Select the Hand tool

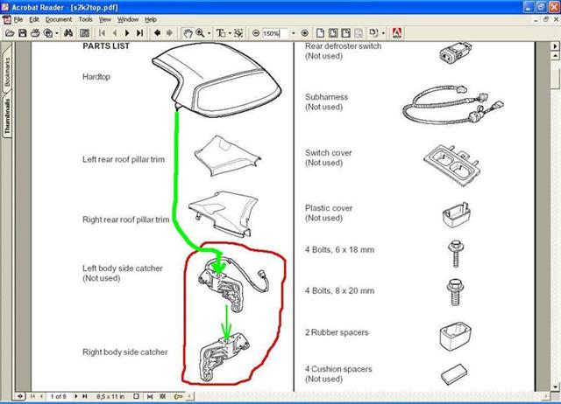pyautogui.click(x=188, y=33)
